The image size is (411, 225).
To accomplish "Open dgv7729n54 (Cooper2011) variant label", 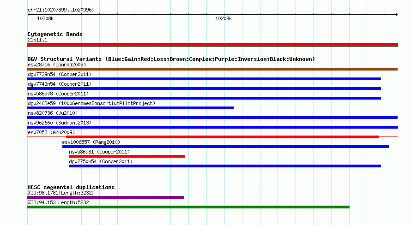I will pos(60,74).
